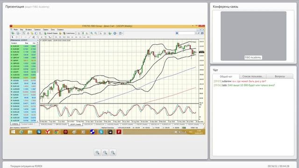This screenshot has width=299, height=168.
Task: Select the Trendline drawing tool
Action: 29,37
